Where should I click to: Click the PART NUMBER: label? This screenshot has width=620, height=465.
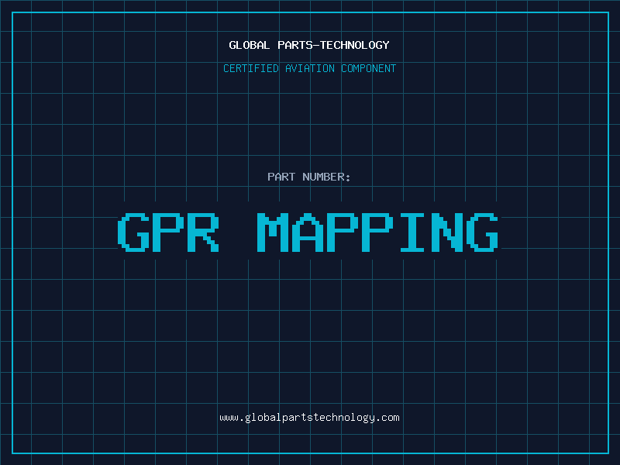(309, 177)
